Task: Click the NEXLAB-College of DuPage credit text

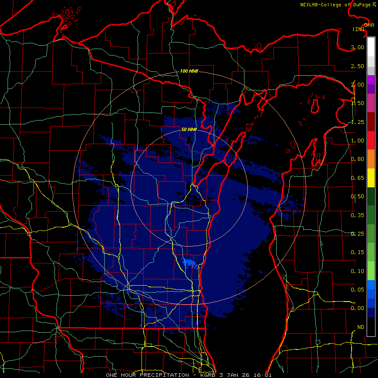Action: (338, 5)
